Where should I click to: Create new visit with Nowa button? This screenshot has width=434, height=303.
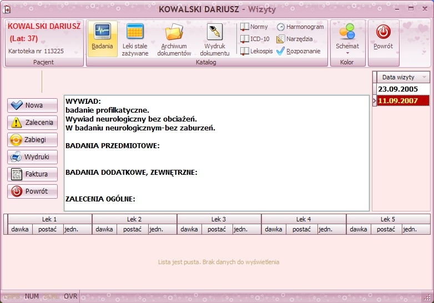[32, 105]
